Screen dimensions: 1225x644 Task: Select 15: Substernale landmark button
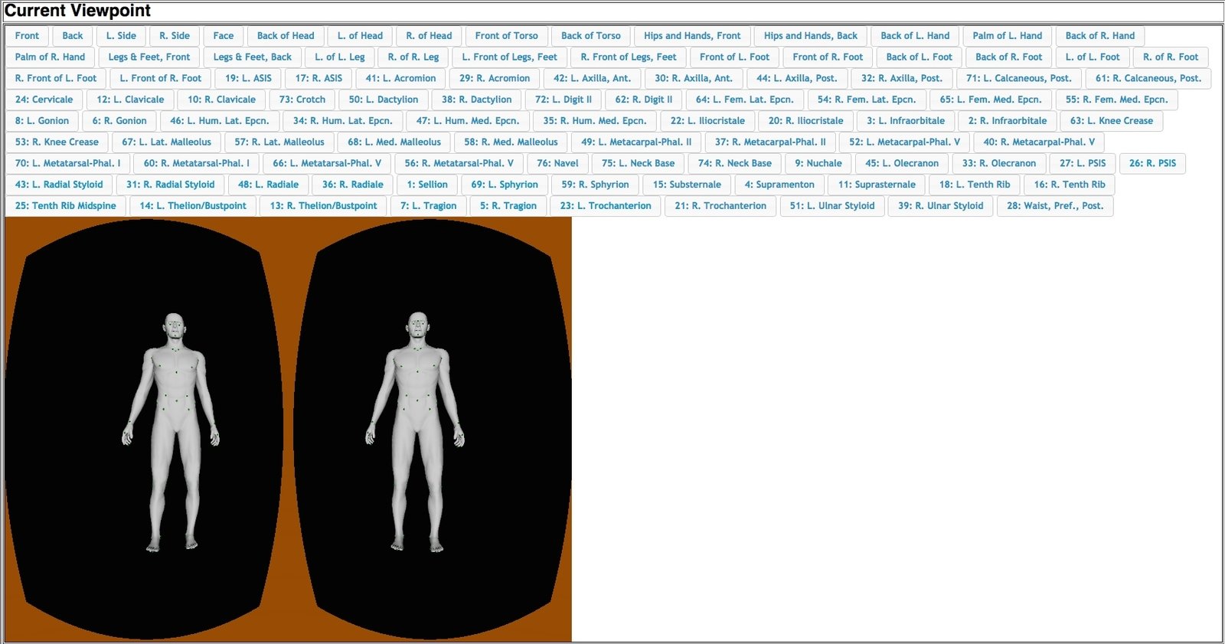(x=687, y=185)
